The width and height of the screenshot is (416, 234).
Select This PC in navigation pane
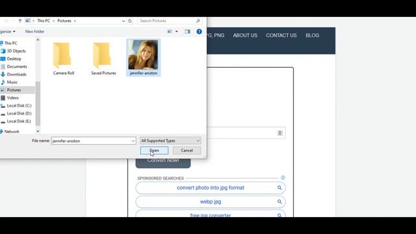[10, 43]
